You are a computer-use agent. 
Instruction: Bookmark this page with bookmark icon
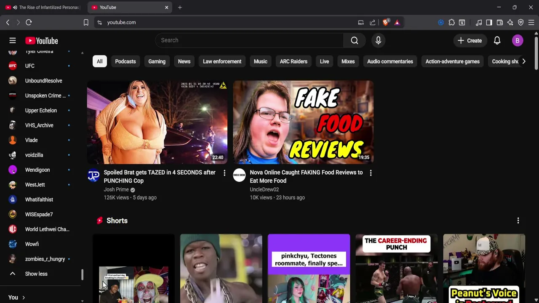86,22
